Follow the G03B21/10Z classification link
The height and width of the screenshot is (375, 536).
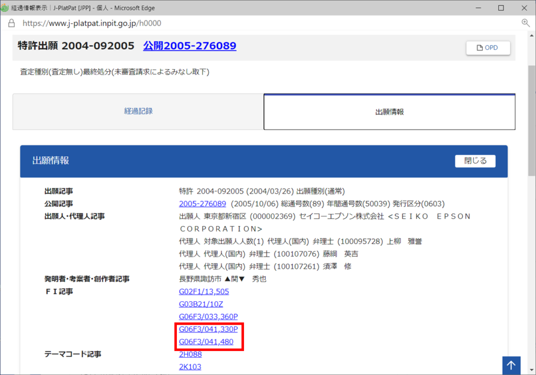pyautogui.click(x=201, y=304)
